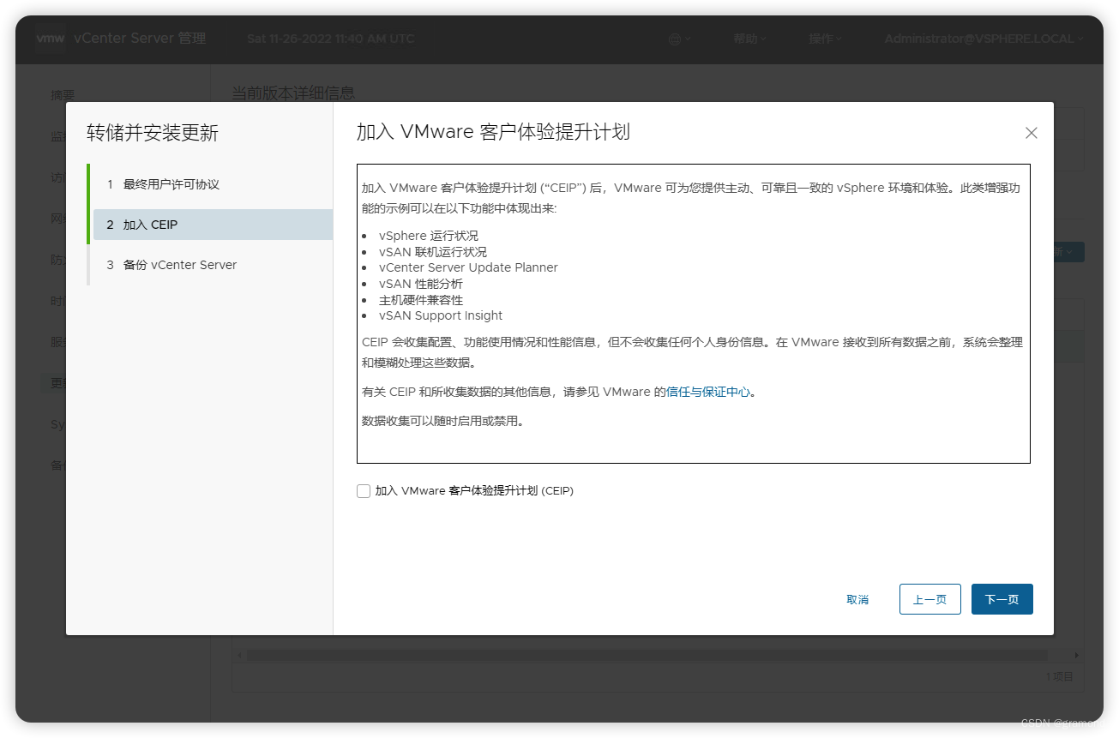Click the vmw logo in header
Image resolution: width=1119 pixels, height=738 pixels.
coord(51,39)
